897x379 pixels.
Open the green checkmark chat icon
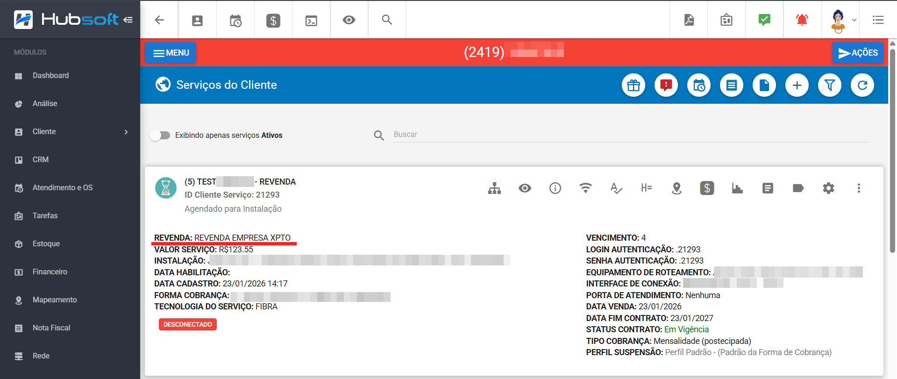coord(764,20)
